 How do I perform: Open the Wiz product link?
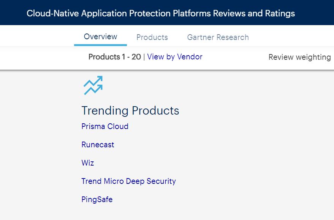click(87, 163)
